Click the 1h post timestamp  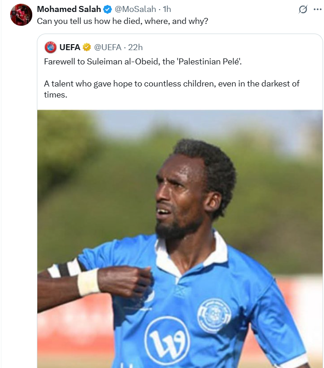pyautogui.click(x=167, y=9)
